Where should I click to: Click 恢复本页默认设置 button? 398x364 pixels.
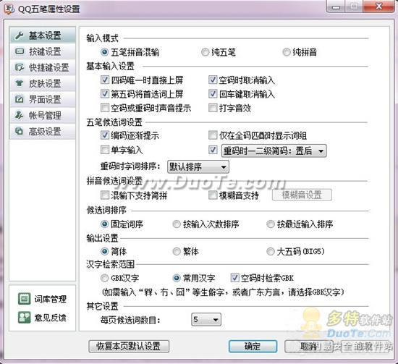click(129, 346)
